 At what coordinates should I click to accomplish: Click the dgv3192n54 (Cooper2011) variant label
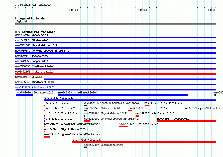pos(32,35)
